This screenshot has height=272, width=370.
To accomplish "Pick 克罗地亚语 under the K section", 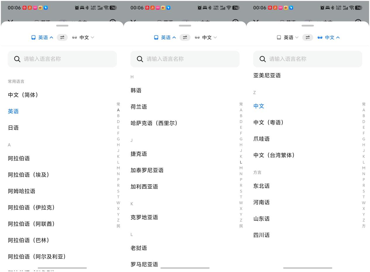I will (x=144, y=217).
